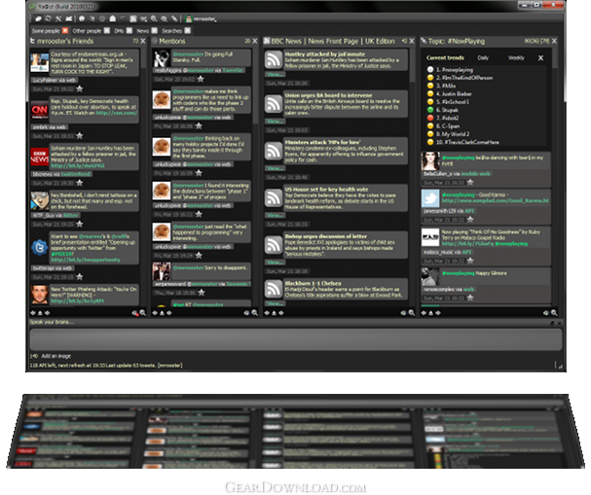Click trend 6. Stupak
The height and width of the screenshot is (495, 591).
click(x=447, y=110)
